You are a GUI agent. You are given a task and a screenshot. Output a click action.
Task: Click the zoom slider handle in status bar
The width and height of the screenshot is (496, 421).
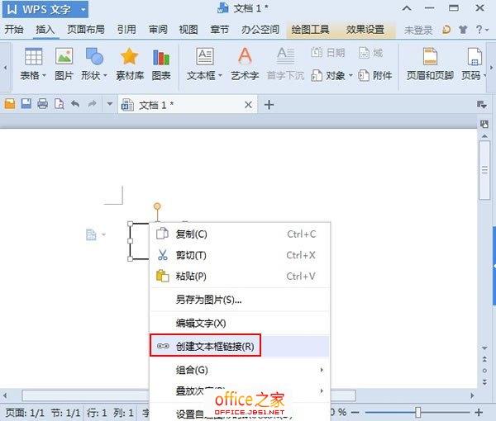417,412
